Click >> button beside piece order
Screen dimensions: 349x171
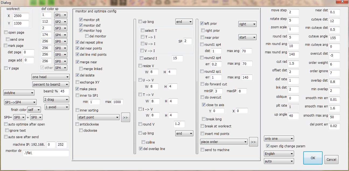click(253, 142)
